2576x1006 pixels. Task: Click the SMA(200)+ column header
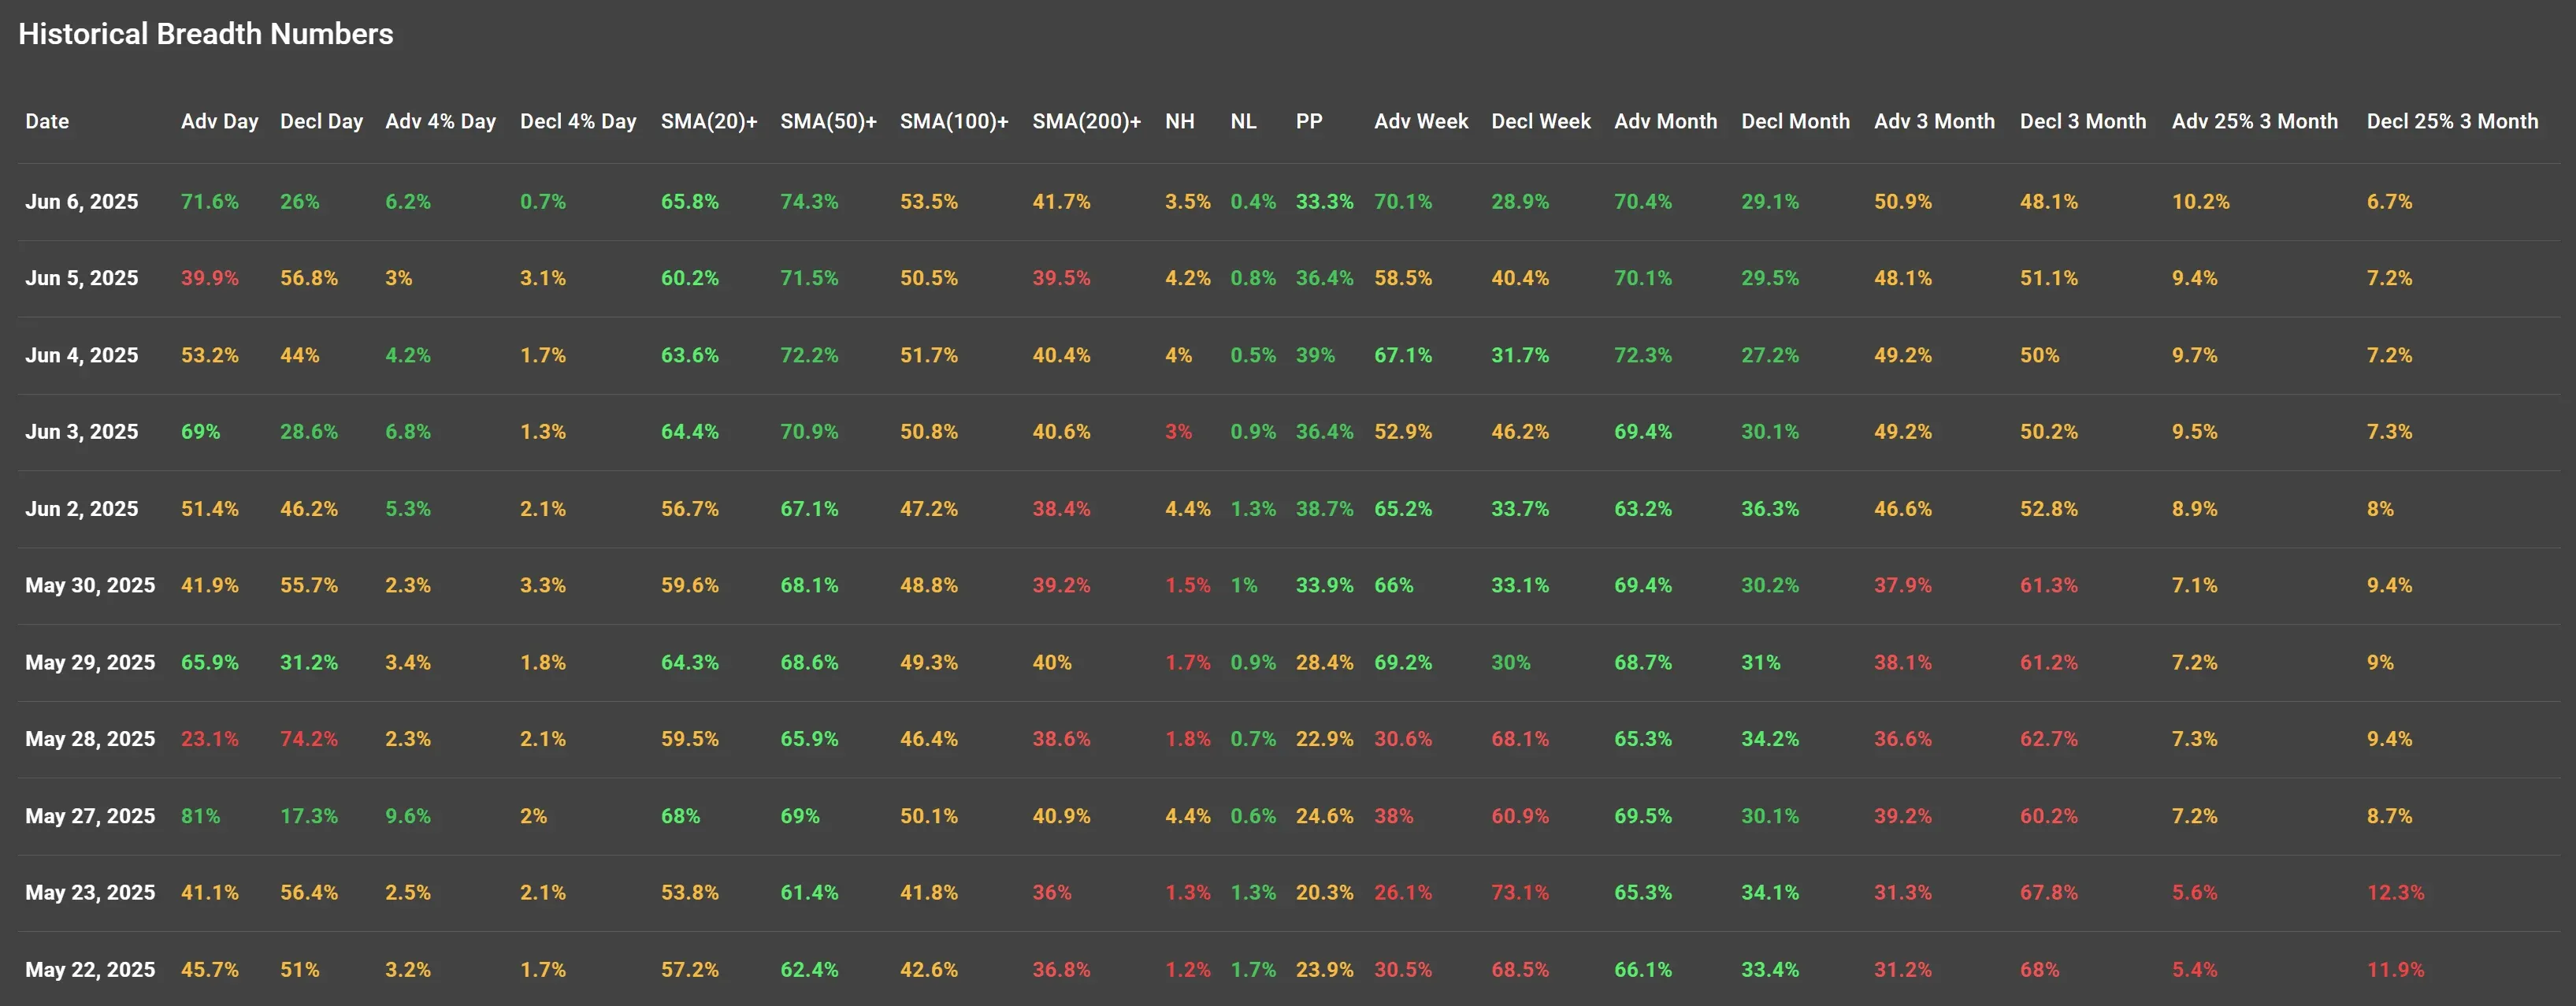pyautogui.click(x=1086, y=121)
